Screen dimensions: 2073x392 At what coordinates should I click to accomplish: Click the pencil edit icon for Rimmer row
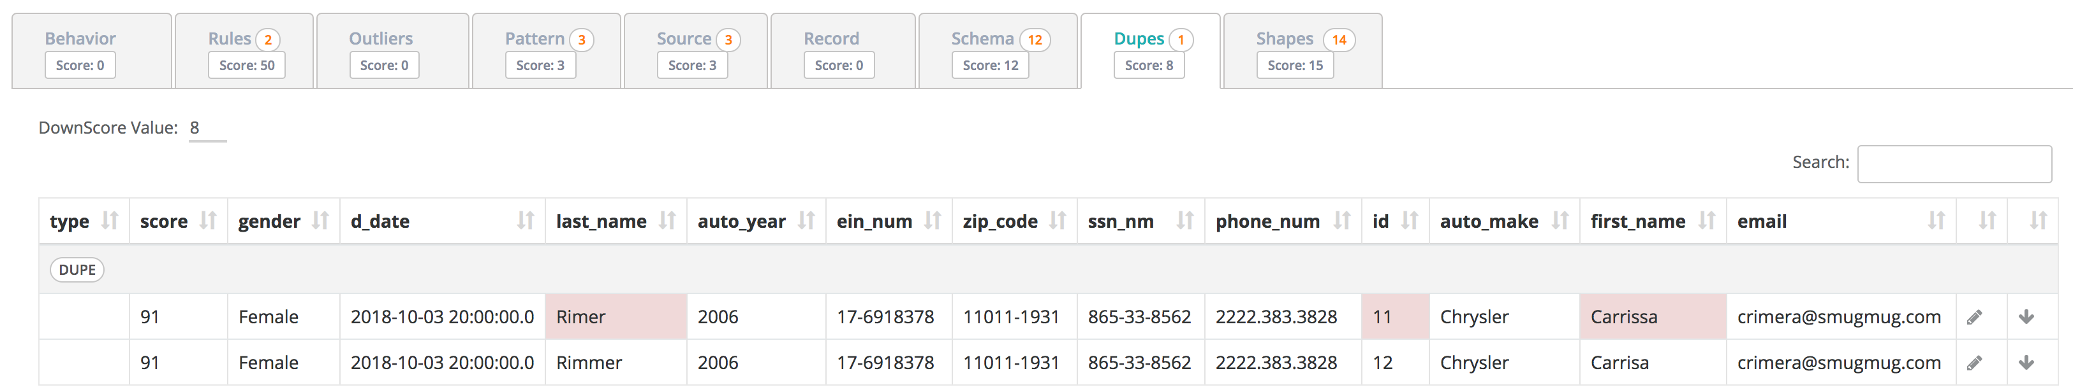[x=1974, y=363]
